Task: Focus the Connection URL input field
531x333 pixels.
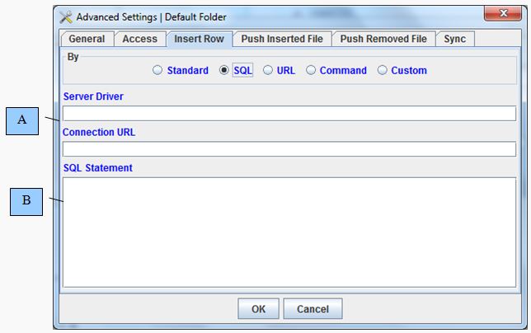Action: [x=289, y=149]
